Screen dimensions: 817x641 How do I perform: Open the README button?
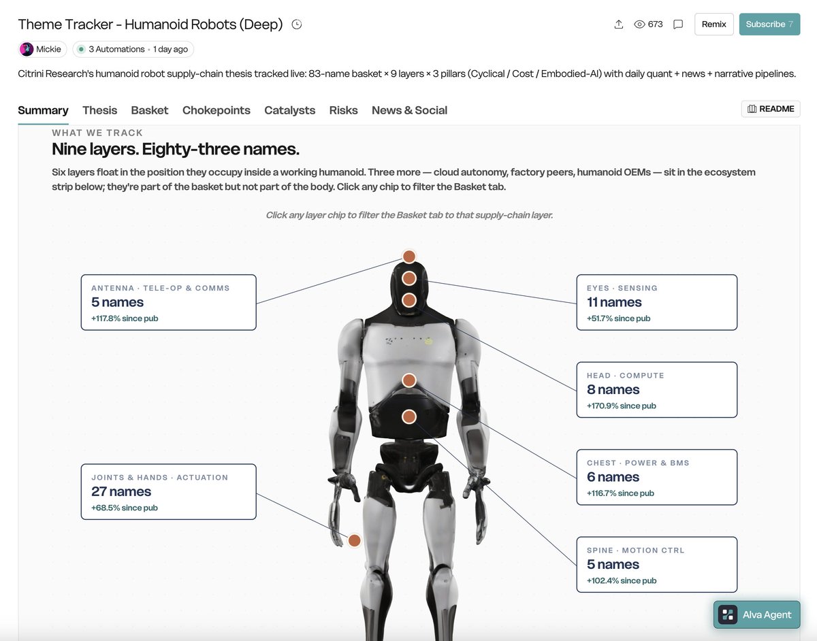coord(771,109)
